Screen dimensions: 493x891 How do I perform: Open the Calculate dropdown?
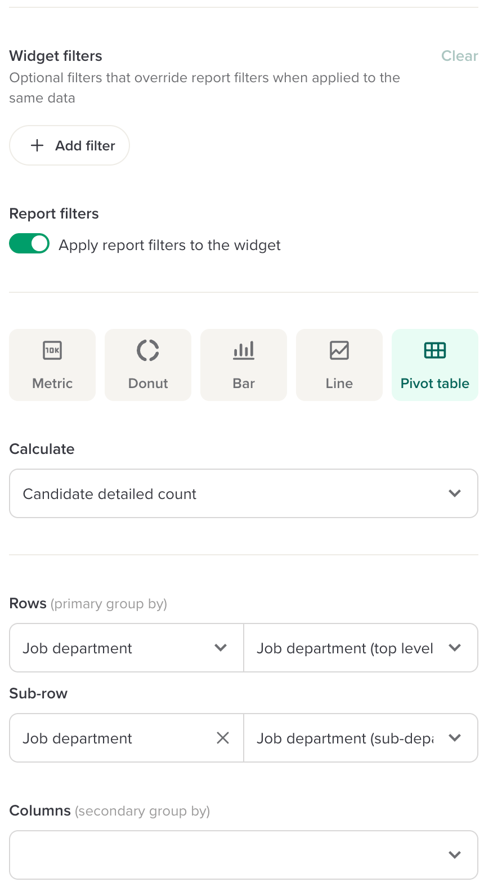coord(244,493)
